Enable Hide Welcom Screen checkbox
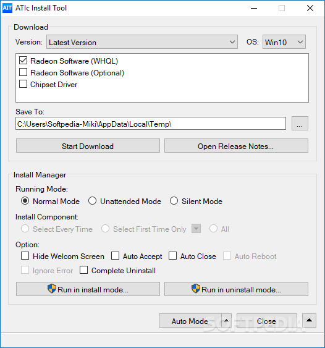The image size is (325, 348). pos(25,256)
